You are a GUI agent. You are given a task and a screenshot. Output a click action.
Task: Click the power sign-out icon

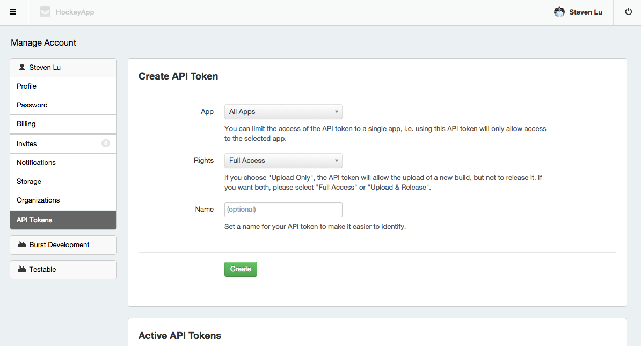pos(628,12)
